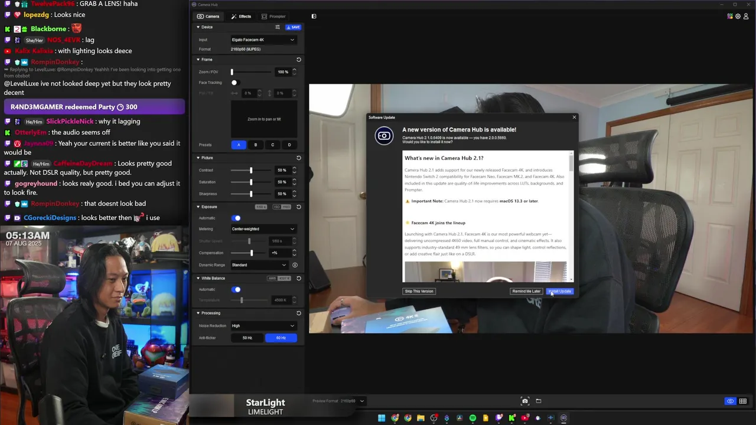The image size is (756, 425).
Task: Toggle Face Tracking switch
Action: point(234,83)
